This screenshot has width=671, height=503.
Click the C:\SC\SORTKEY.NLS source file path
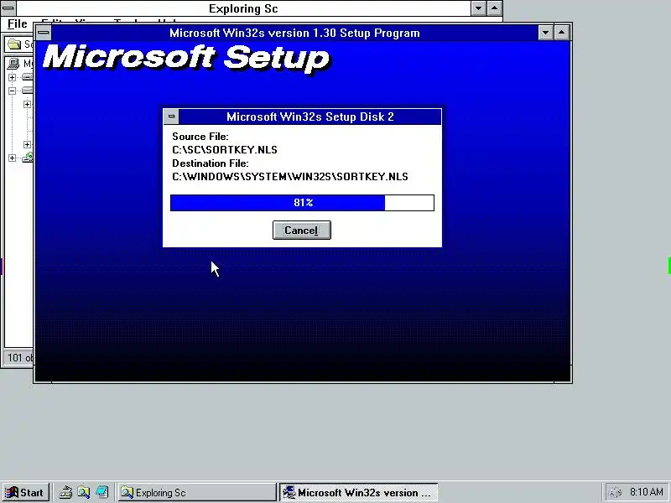point(225,150)
